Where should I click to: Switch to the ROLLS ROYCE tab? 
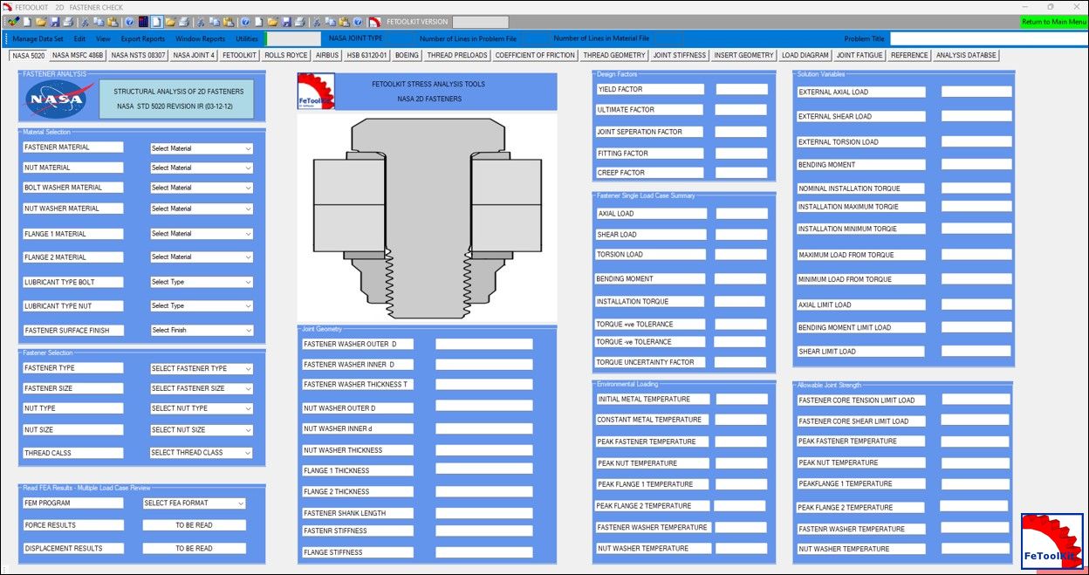point(285,55)
